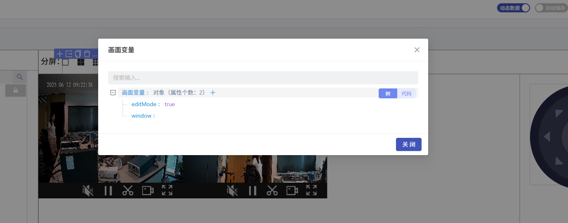Select the nine-screen grid layout icon
Viewport: 568px width, 223px height.
95,62
